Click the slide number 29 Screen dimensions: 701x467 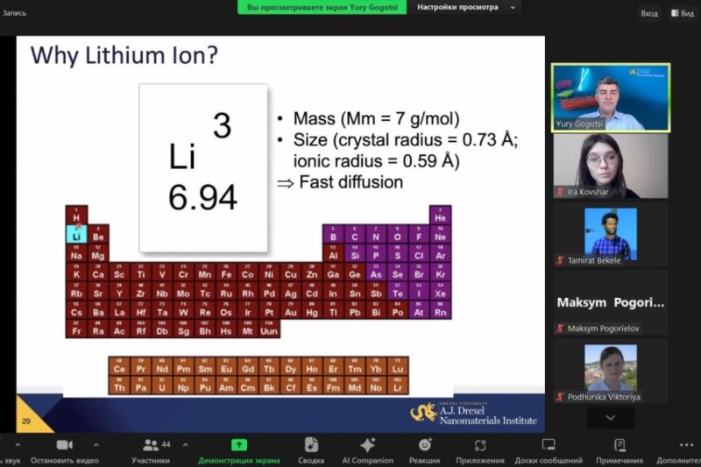(26, 421)
